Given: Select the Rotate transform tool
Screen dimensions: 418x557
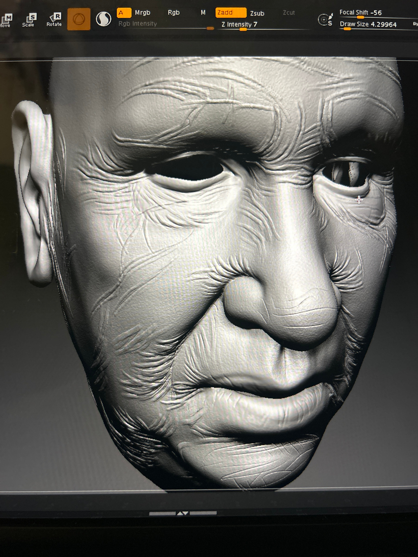Looking at the screenshot, I should pyautogui.click(x=54, y=20).
